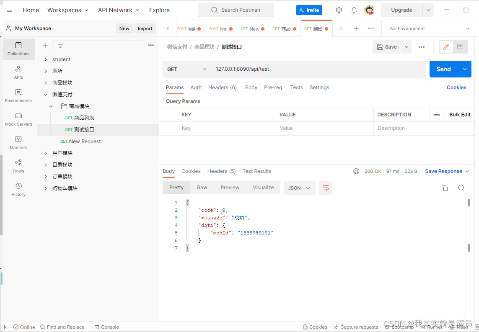Switch to the request Body tab
Screen dimensions: 479x332
tap(251, 88)
